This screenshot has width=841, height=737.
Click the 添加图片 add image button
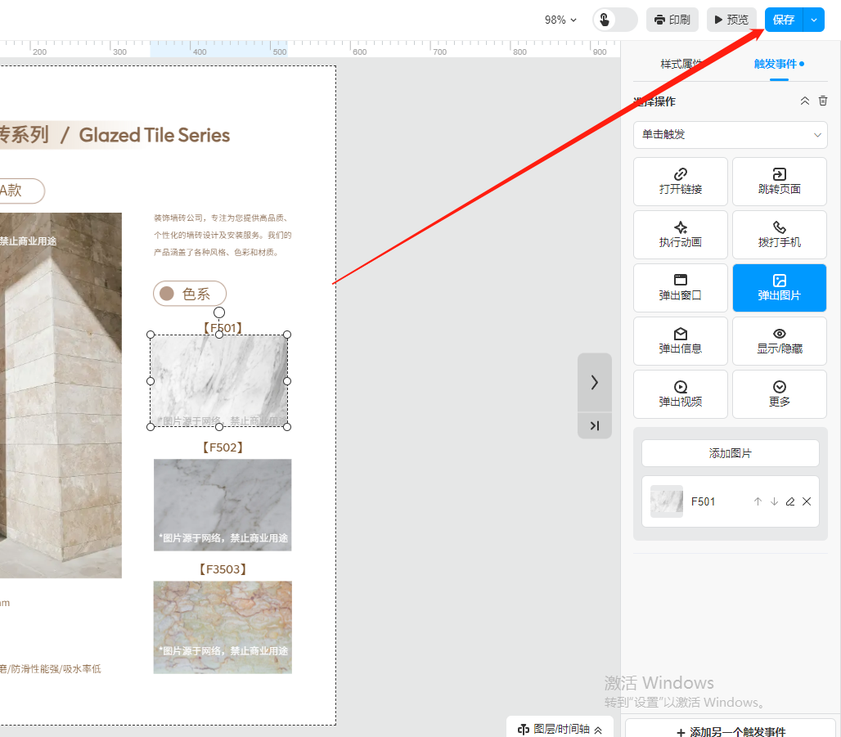[730, 453]
